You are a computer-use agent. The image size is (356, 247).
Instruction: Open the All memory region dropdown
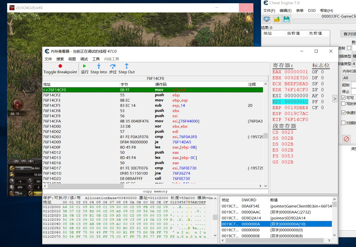coord(349,78)
